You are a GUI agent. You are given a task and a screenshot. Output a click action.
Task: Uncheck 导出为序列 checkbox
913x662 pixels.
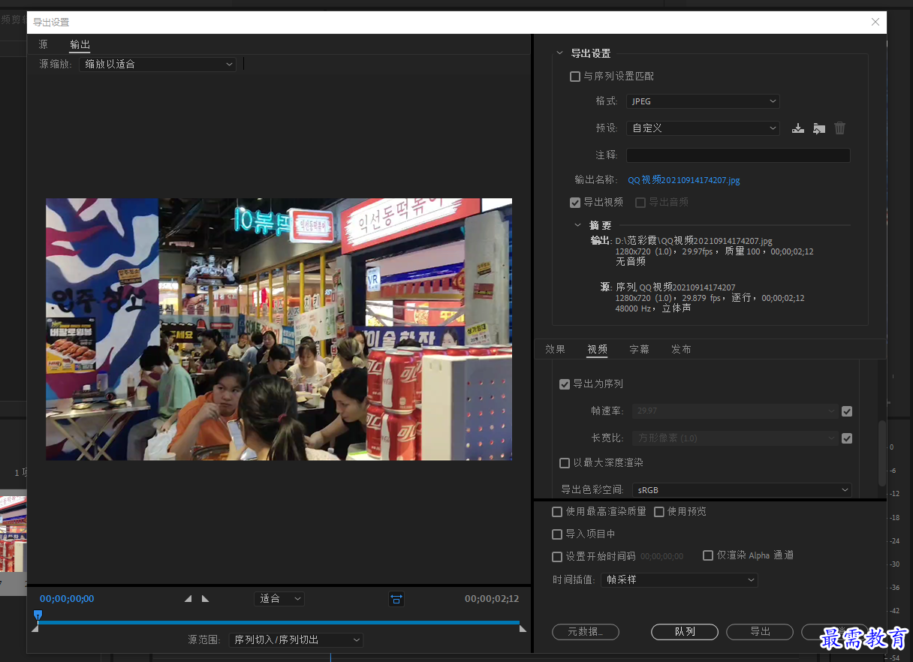[565, 384]
